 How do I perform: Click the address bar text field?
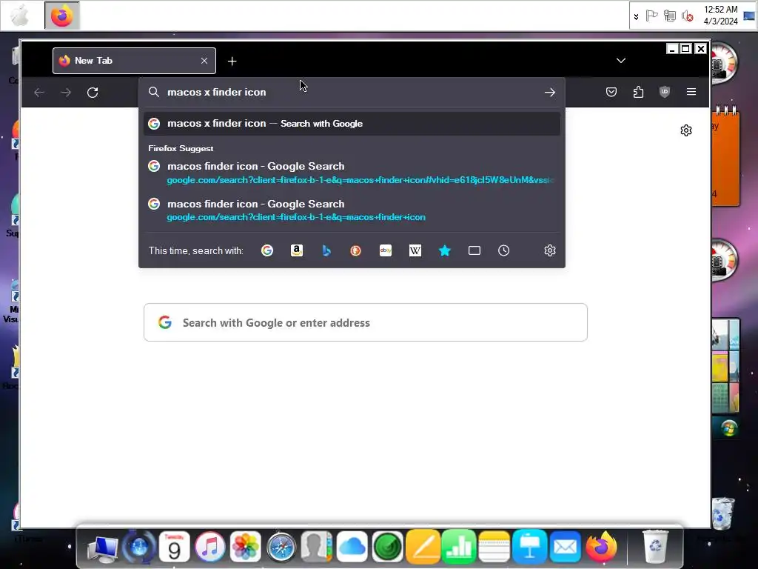pos(352,92)
